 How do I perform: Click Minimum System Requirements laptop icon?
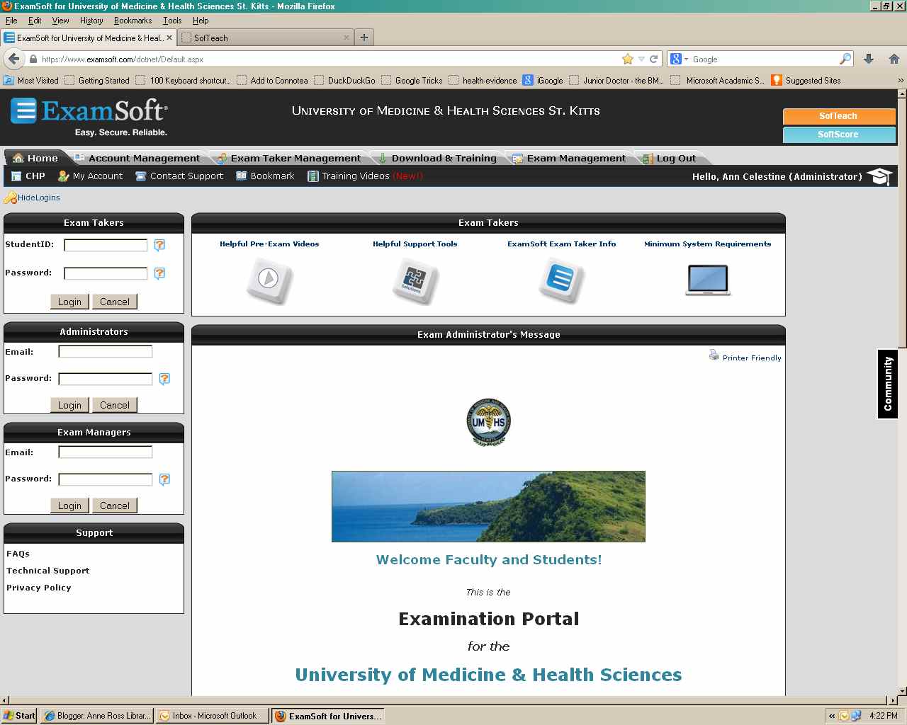coord(708,280)
